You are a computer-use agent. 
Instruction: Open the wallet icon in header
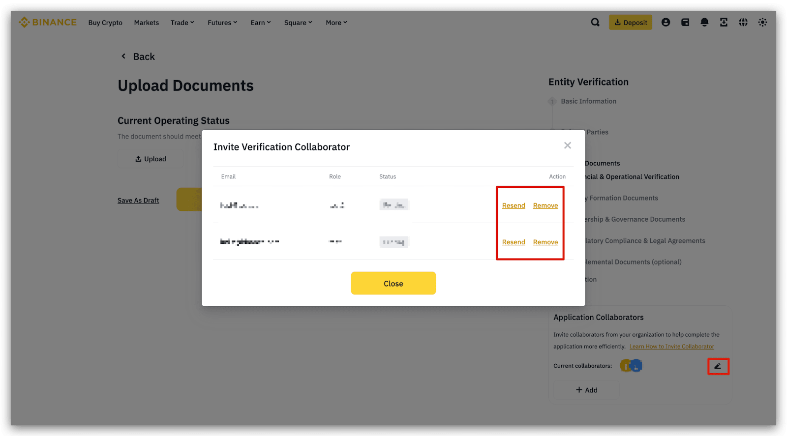(x=685, y=22)
